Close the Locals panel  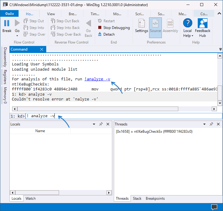108,124
